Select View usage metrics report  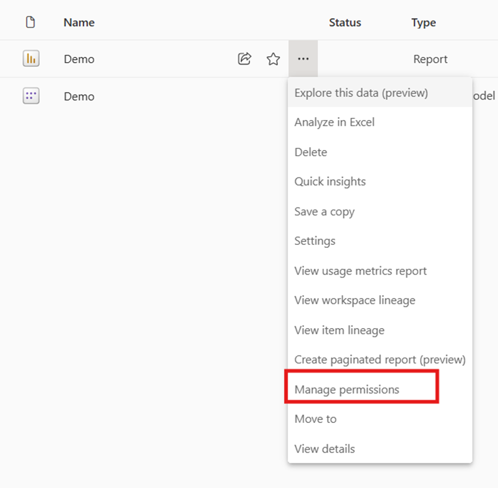click(x=380, y=271)
